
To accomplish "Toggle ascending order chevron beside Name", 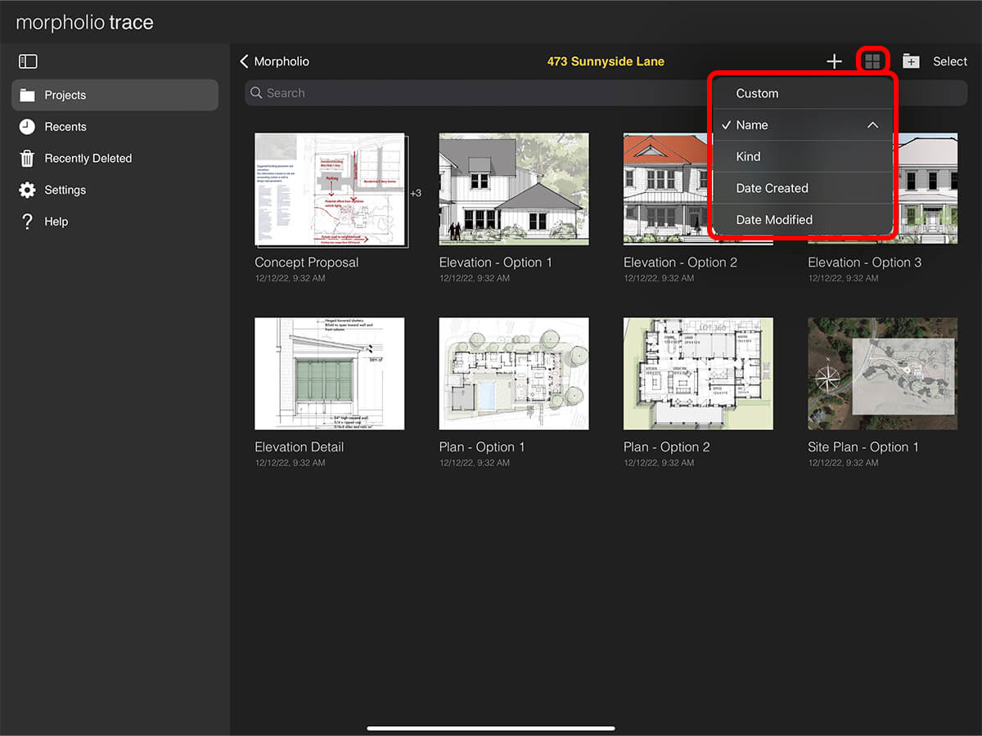I will (872, 125).
